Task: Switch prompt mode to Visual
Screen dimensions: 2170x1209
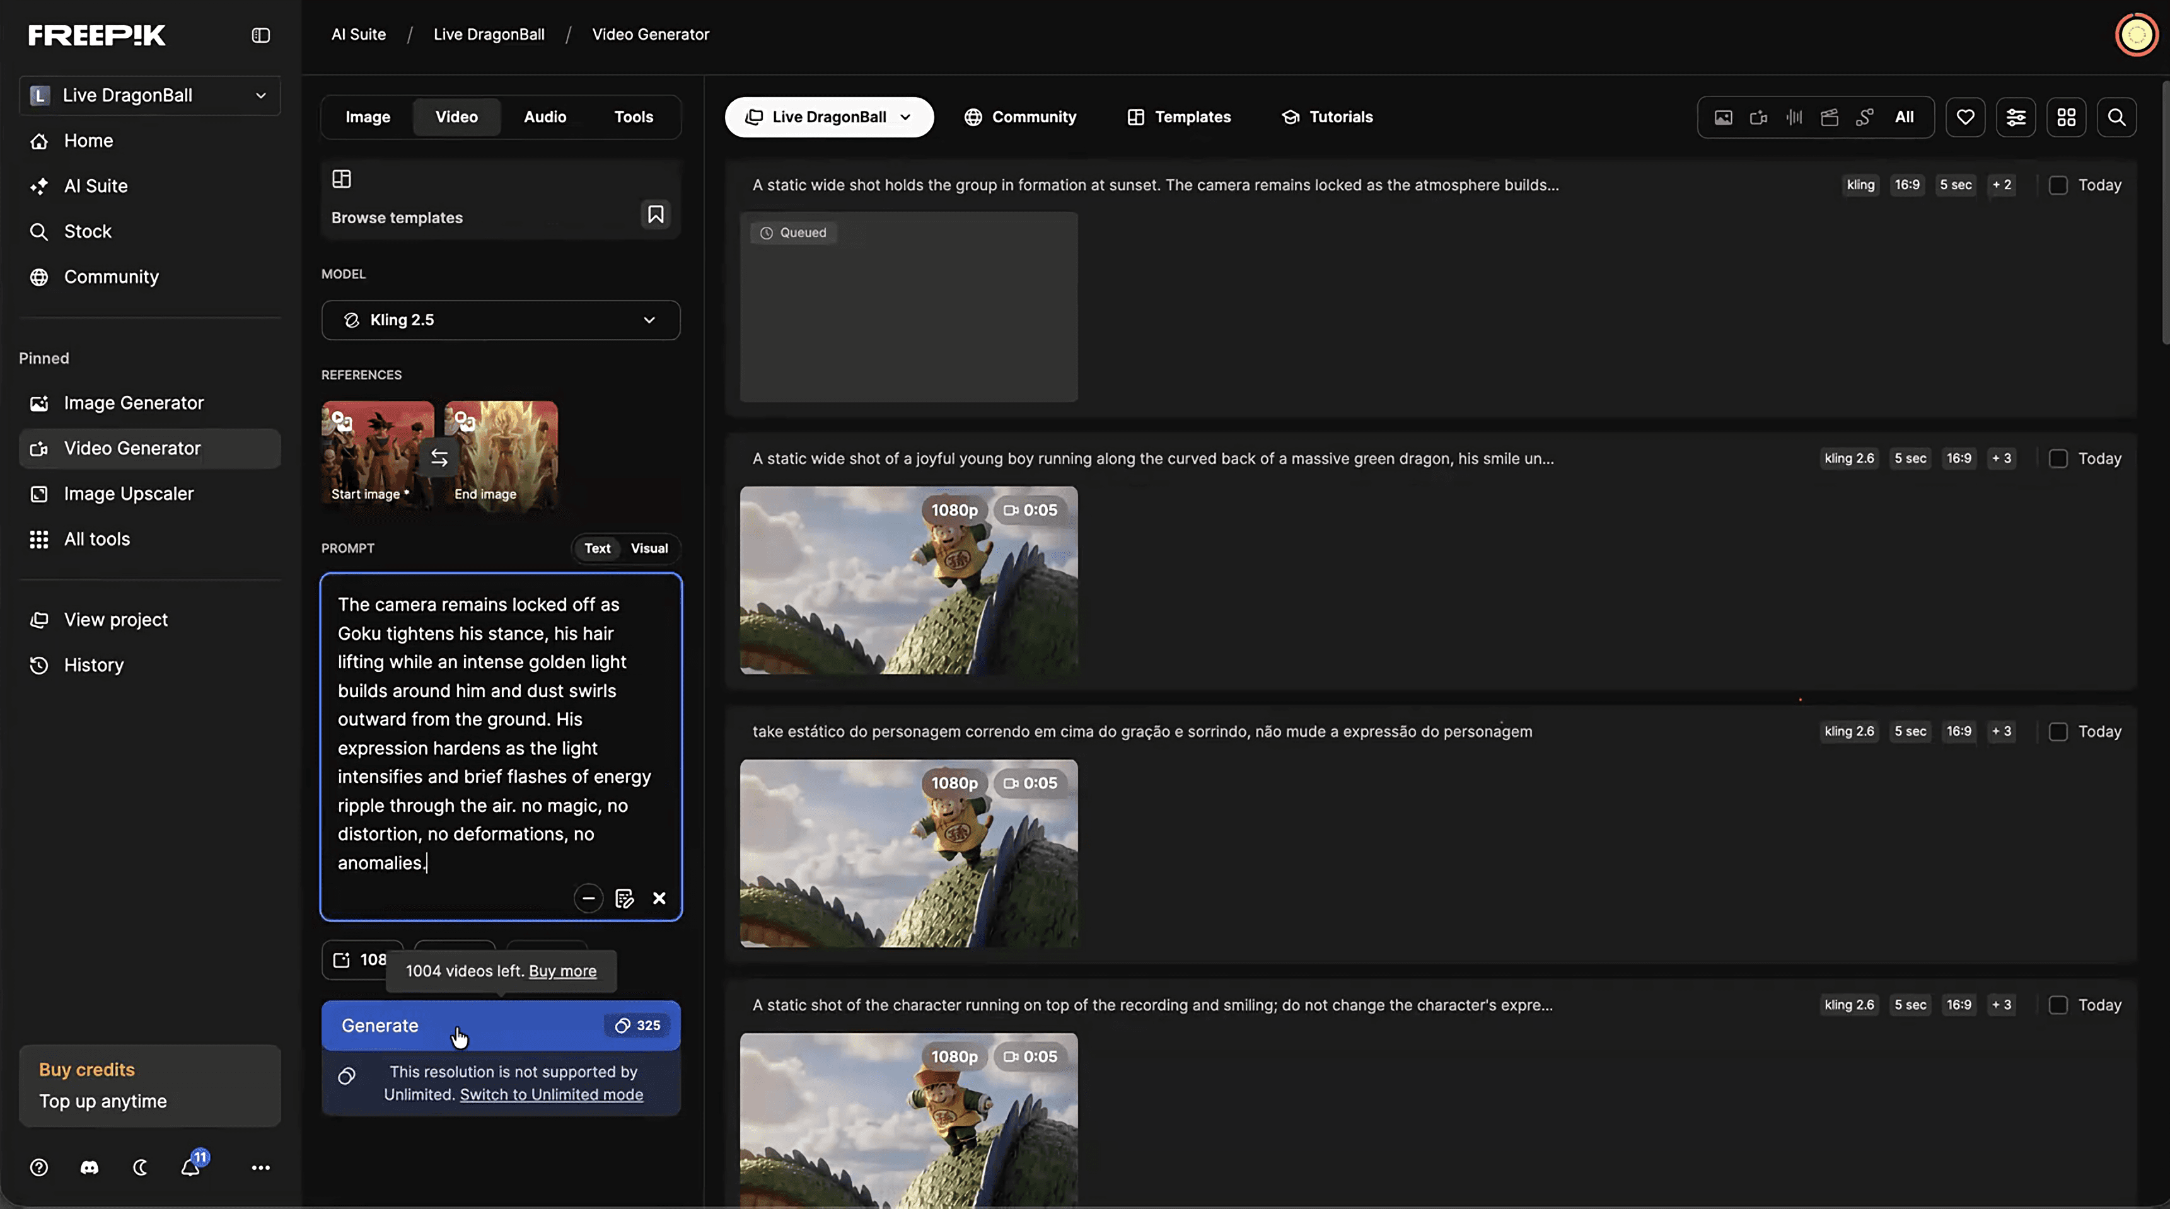Action: coord(649,548)
